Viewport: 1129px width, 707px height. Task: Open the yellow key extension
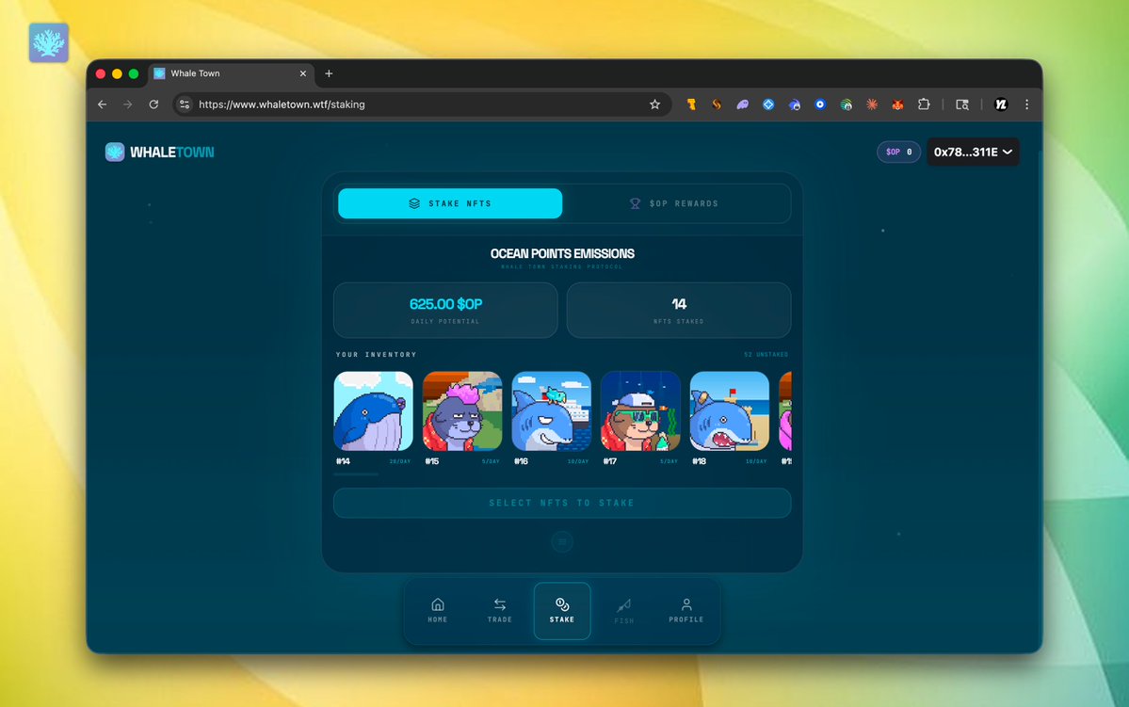(x=691, y=104)
